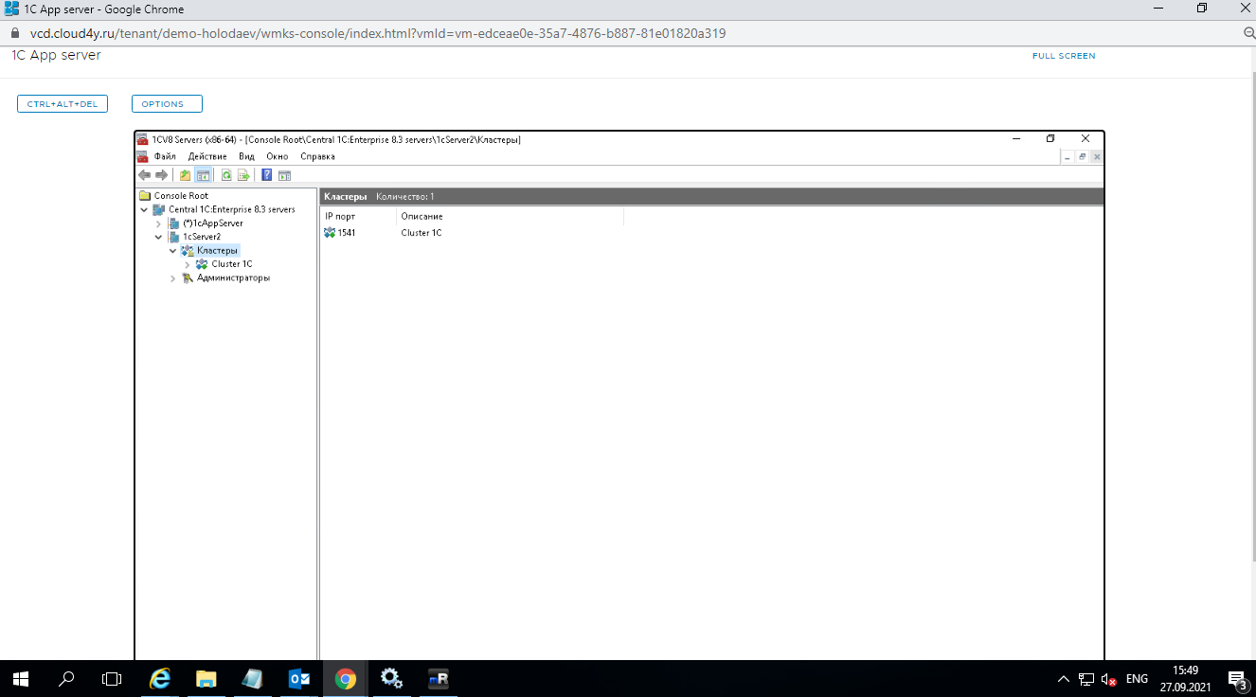Collapse the Кластеры tree node

[173, 251]
